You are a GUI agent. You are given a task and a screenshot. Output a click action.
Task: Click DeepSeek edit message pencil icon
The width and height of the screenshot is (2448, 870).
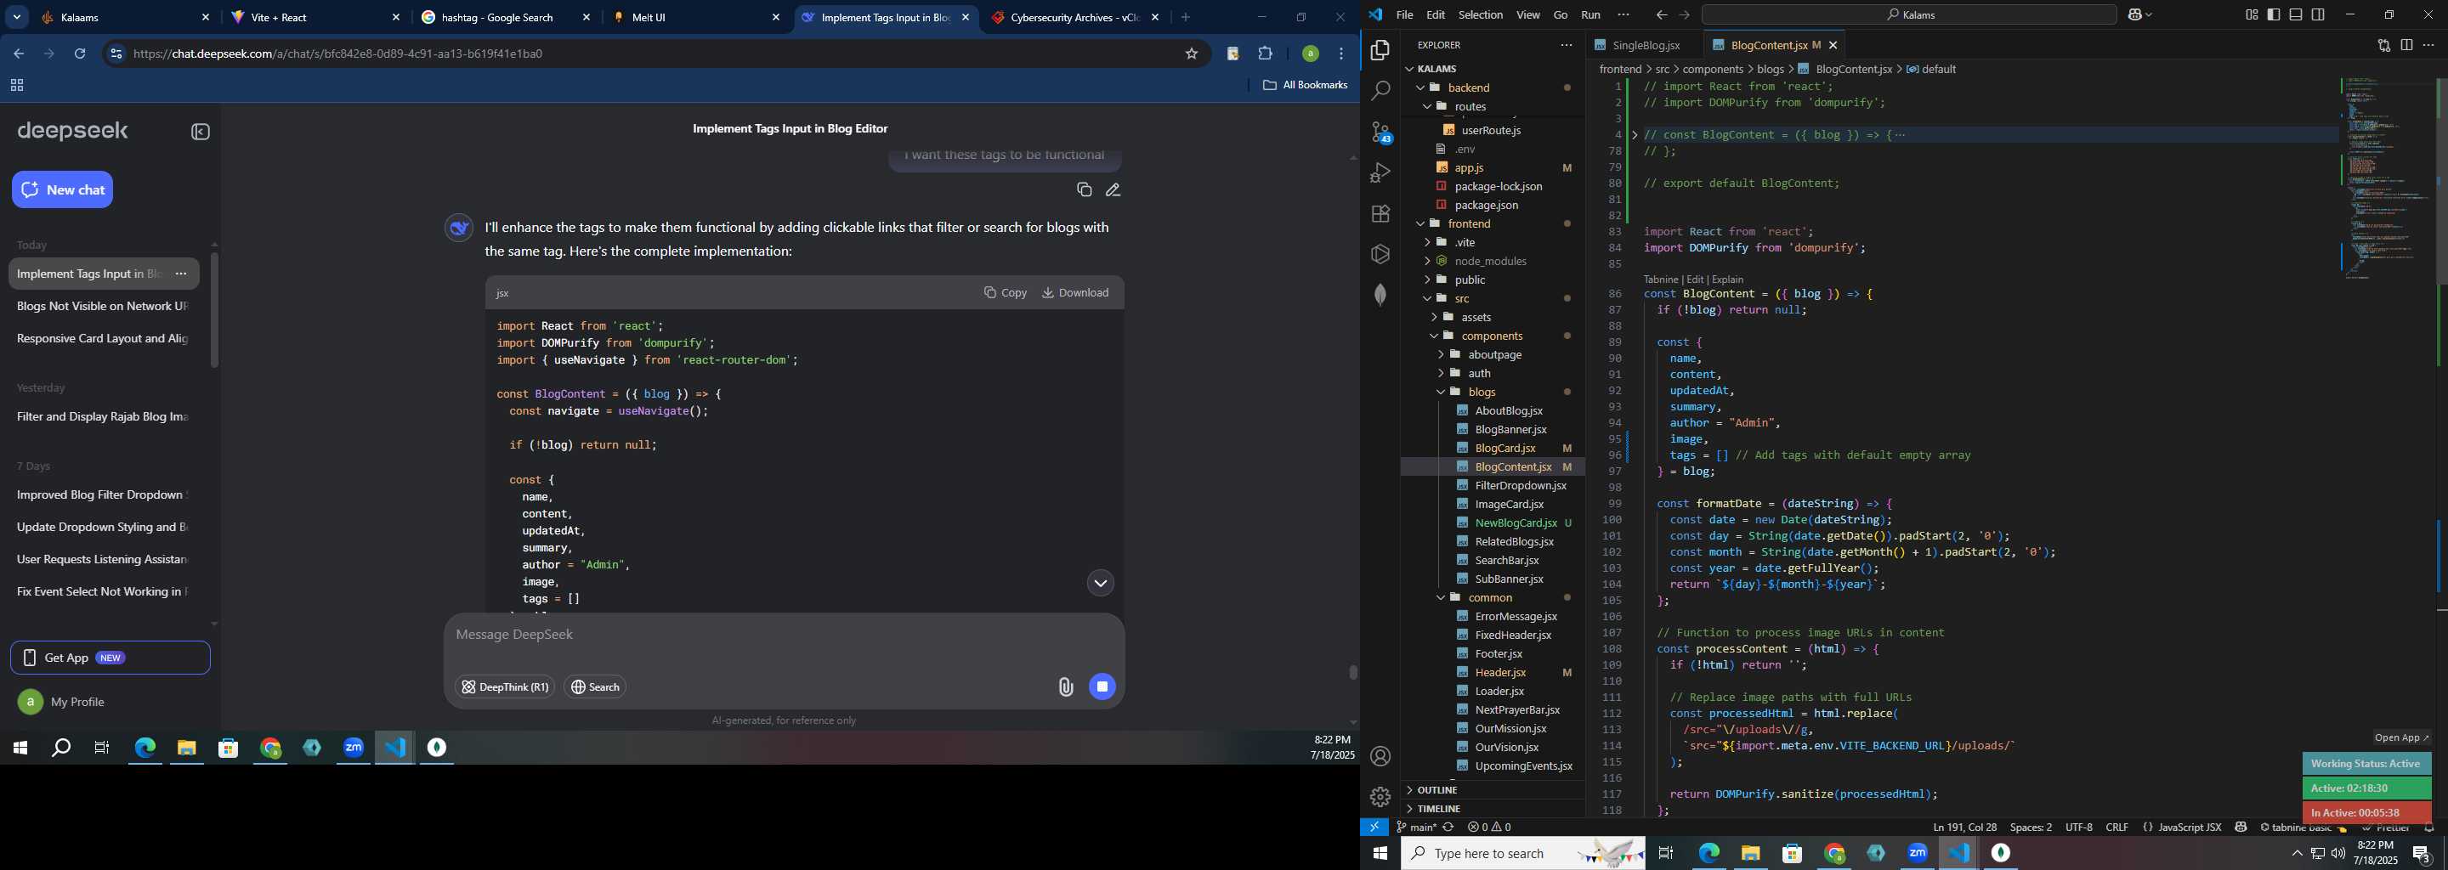pyautogui.click(x=1113, y=190)
